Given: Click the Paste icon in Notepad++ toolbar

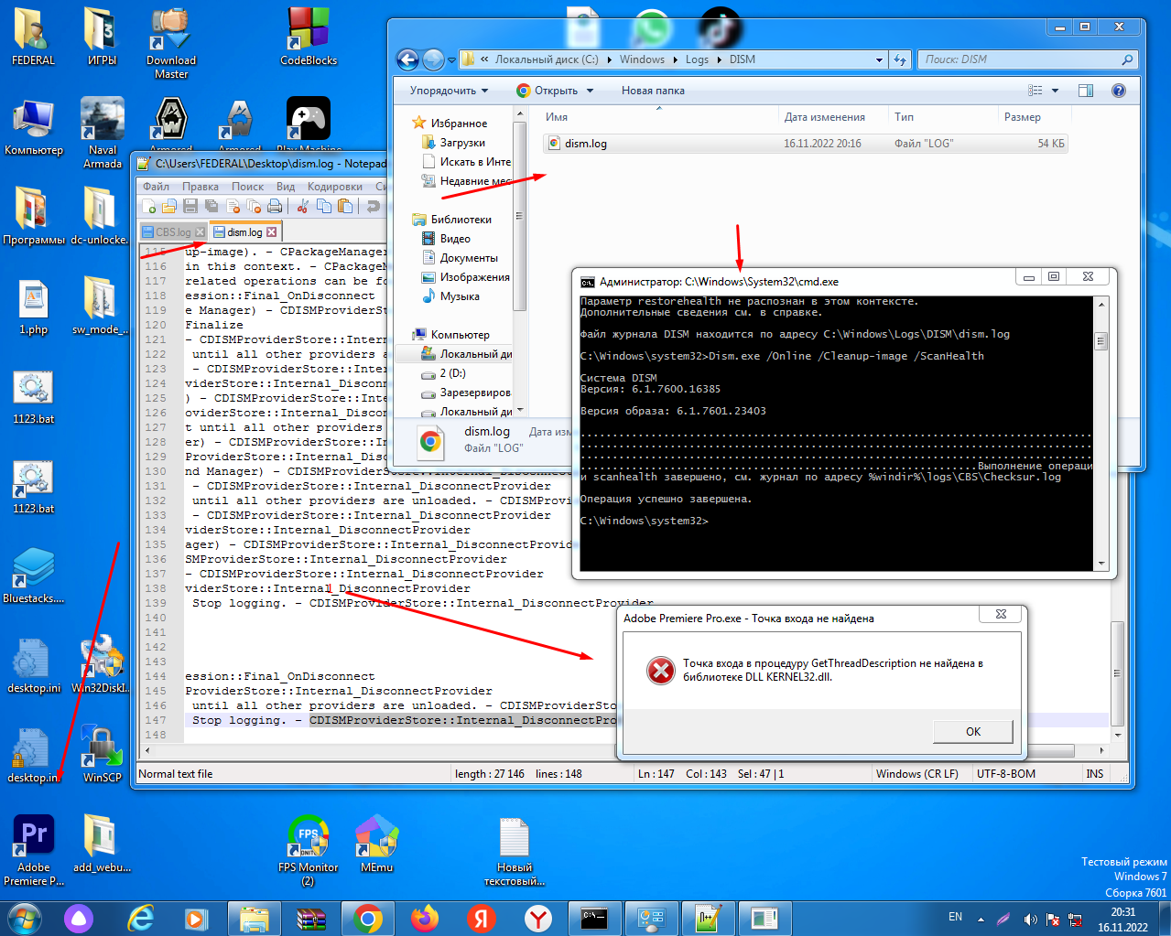Looking at the screenshot, I should coord(345,207).
